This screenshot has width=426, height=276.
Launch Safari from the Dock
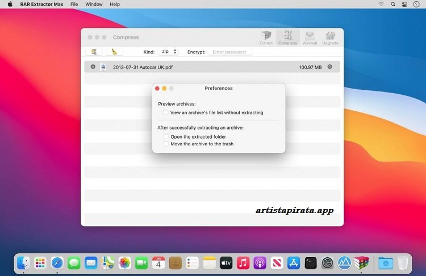(x=57, y=263)
